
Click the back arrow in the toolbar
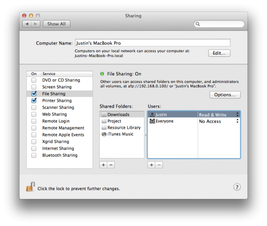tap(27, 24)
